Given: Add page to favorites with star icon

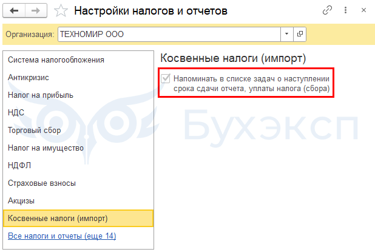Looking at the screenshot, I should click(x=61, y=11).
